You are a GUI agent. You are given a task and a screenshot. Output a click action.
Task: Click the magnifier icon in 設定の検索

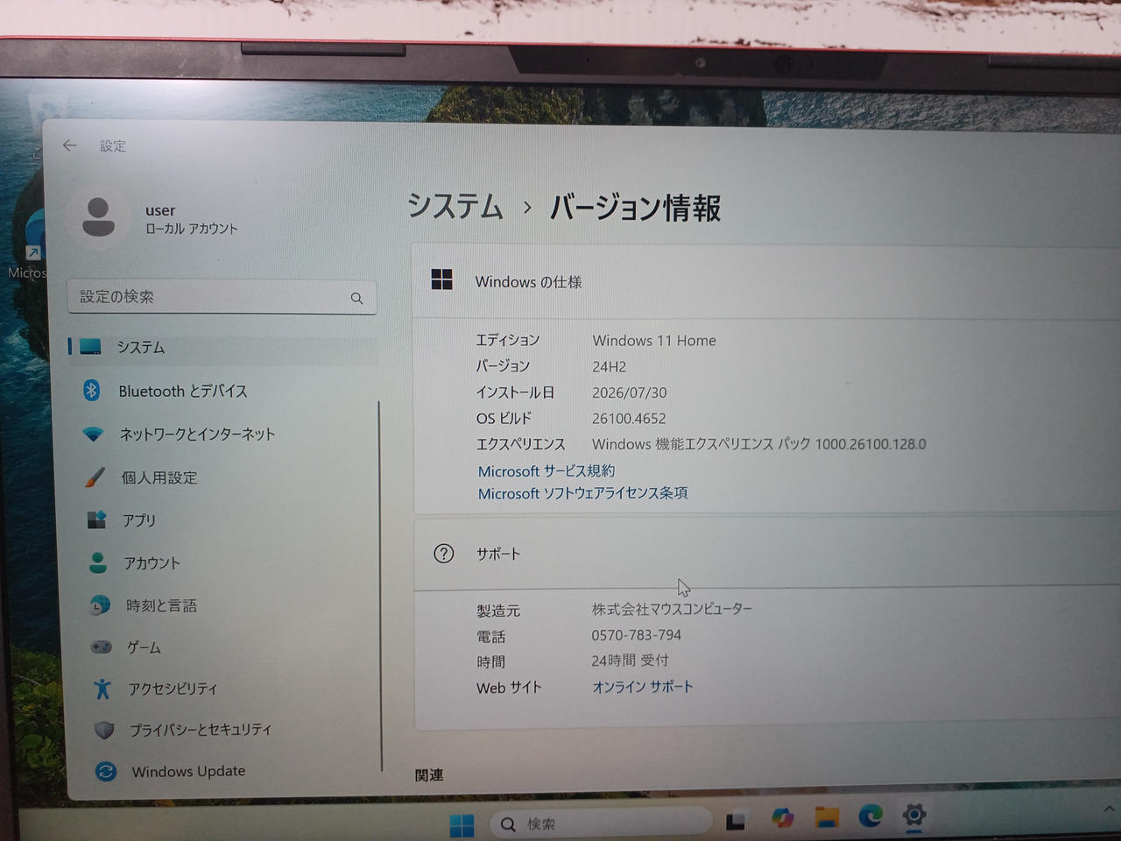[356, 298]
